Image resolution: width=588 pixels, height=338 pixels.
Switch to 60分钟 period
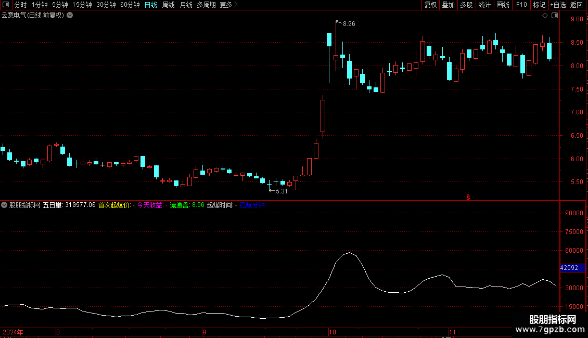130,5
